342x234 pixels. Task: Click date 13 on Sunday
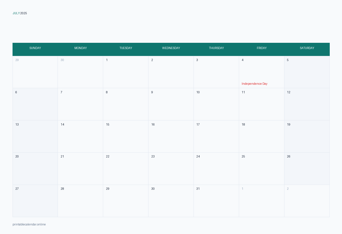tap(17, 124)
